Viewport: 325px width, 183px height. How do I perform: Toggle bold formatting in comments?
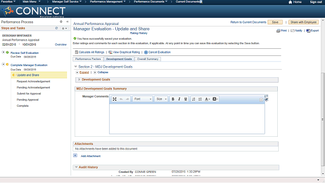[173, 99]
